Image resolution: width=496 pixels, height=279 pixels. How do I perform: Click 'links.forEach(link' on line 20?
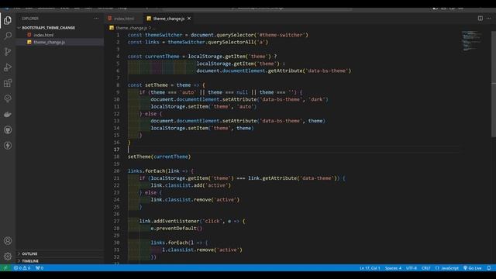tap(153, 170)
